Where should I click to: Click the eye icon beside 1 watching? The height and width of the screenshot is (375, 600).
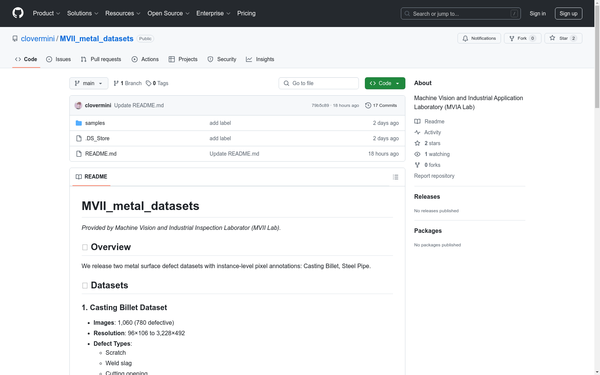coord(417,154)
